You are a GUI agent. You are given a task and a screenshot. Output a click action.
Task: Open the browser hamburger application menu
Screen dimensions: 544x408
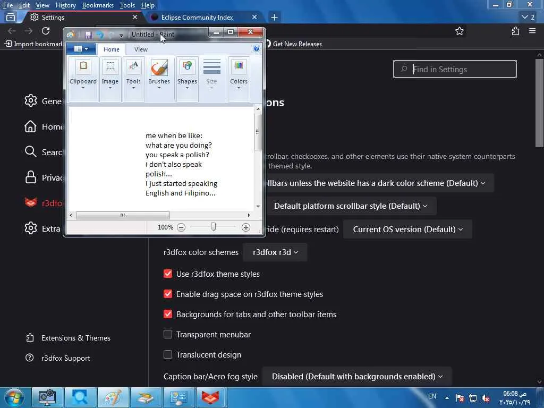coord(532,31)
